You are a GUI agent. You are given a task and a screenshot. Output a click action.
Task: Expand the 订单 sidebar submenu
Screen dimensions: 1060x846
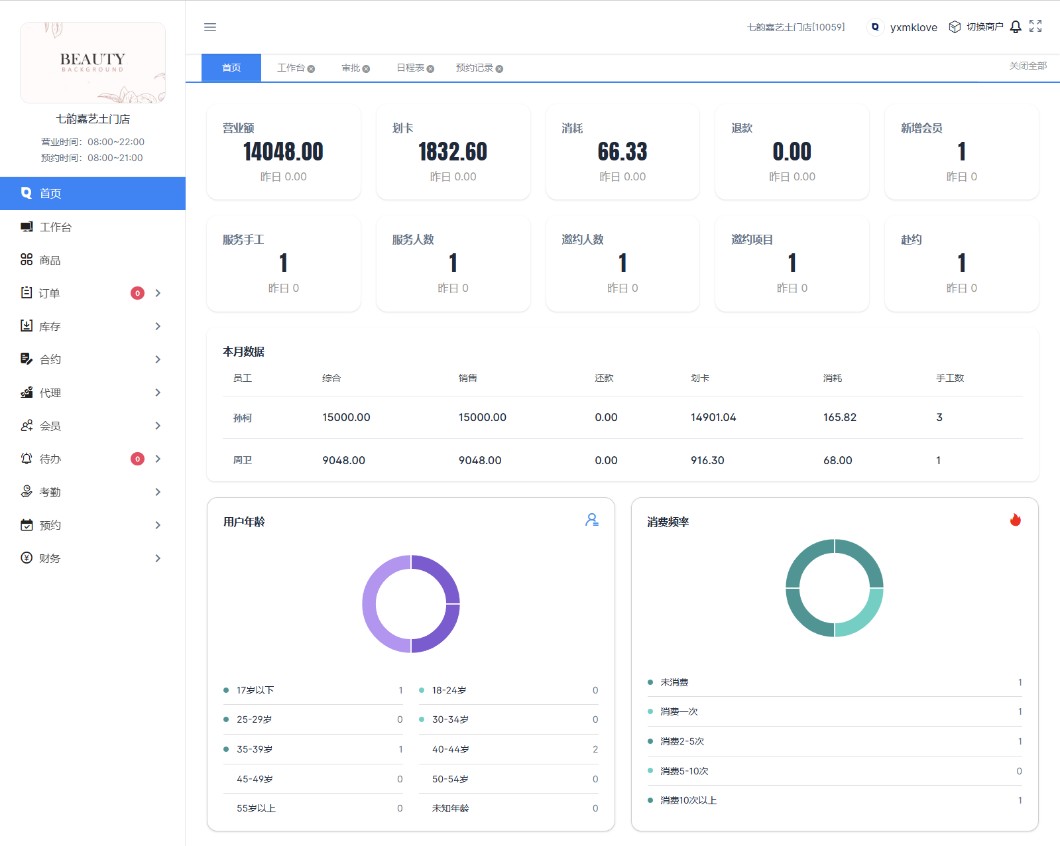158,293
